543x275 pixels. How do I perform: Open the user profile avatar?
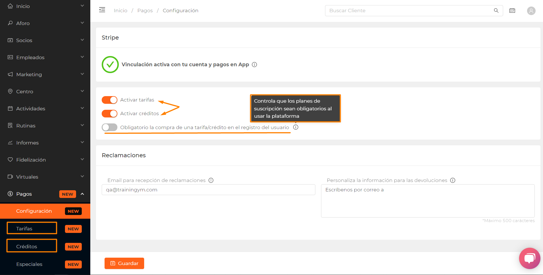coord(531,11)
